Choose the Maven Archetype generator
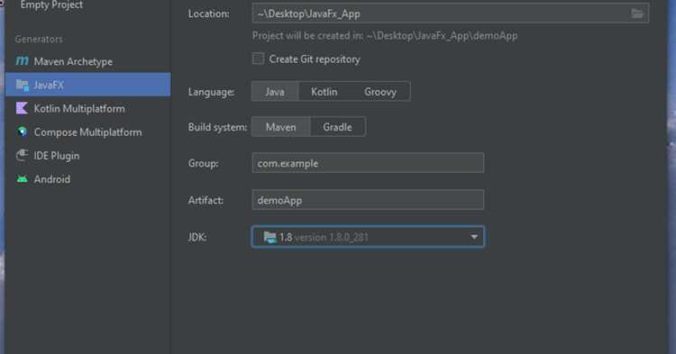This screenshot has width=676, height=354. [x=73, y=61]
